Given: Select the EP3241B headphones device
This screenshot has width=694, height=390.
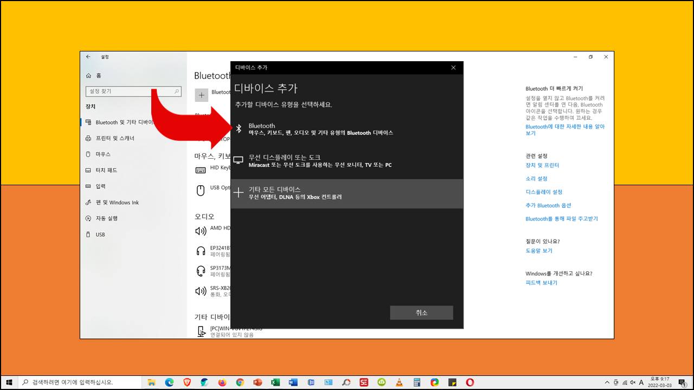Looking at the screenshot, I should coord(213,250).
